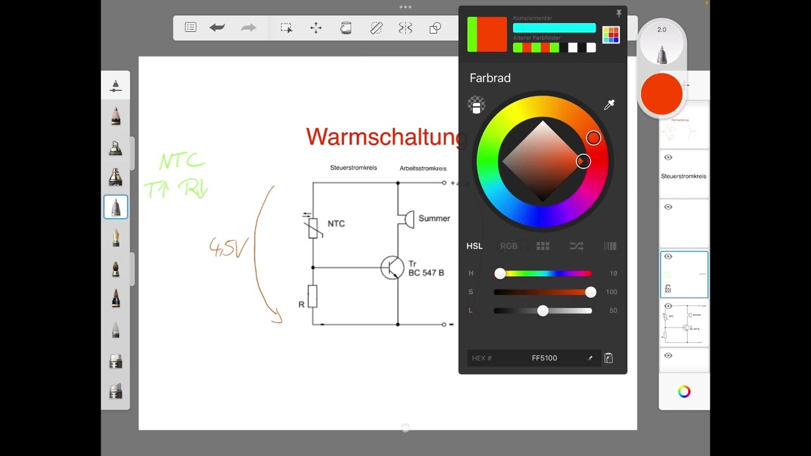Viewport: 811px width, 456px height.
Task: Select the red-tipped brush pen
Action: [115, 298]
